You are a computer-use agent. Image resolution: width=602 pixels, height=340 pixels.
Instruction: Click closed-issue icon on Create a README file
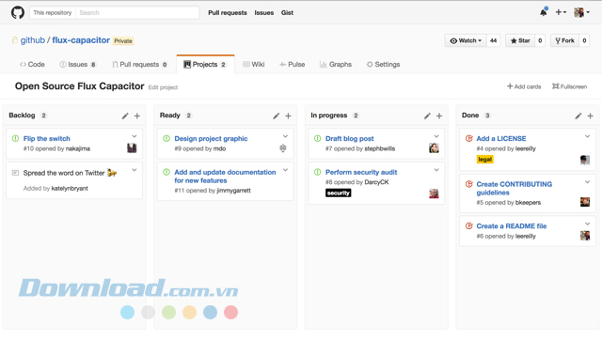[468, 225]
